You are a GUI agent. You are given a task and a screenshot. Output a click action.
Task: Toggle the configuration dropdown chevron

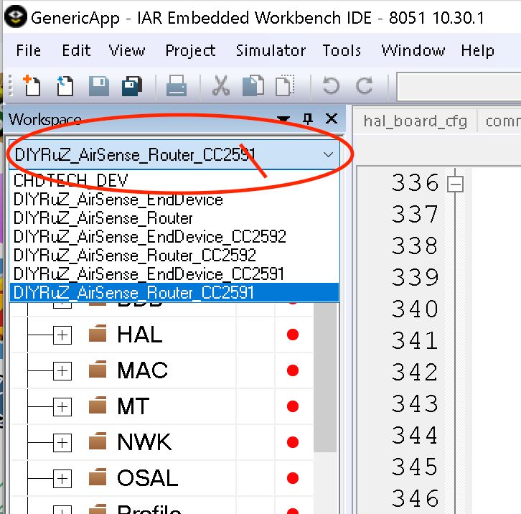(328, 154)
